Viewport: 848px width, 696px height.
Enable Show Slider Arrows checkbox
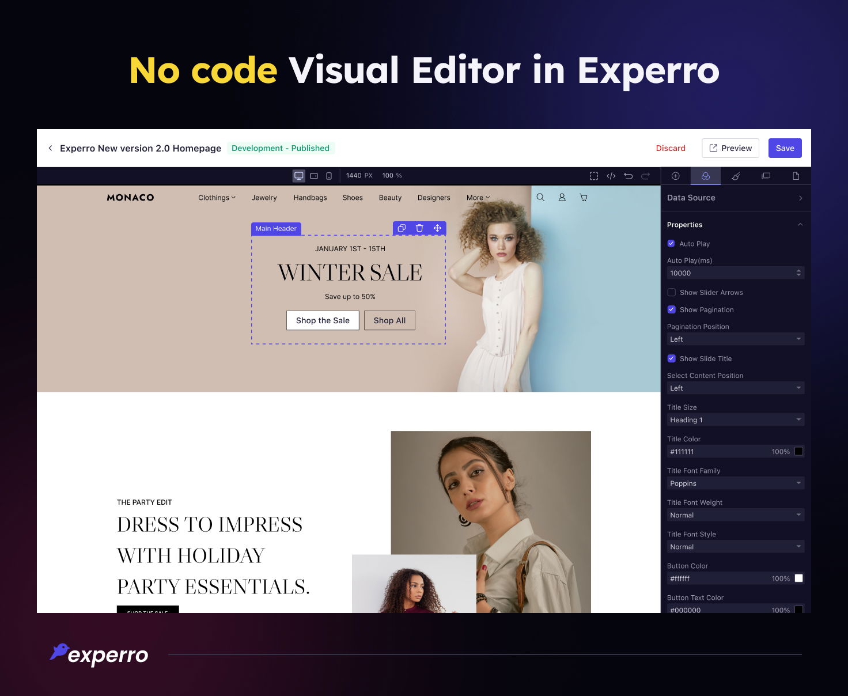(x=671, y=292)
